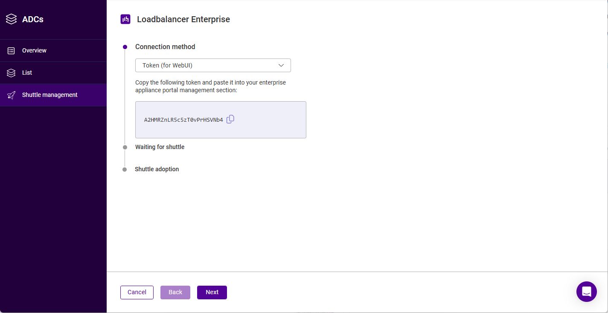Click the 'Copy the following token' instruction text
The width and height of the screenshot is (608, 313).
210,86
